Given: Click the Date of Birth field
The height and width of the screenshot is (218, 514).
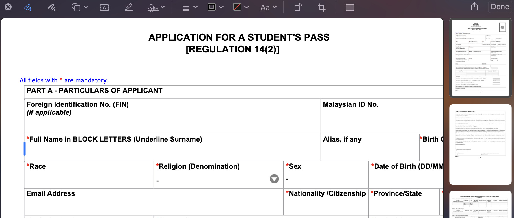Looking at the screenshot, I should 406,175.
